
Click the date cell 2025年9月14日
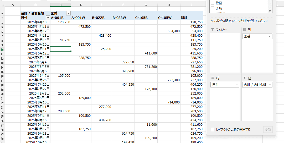click(35, 116)
